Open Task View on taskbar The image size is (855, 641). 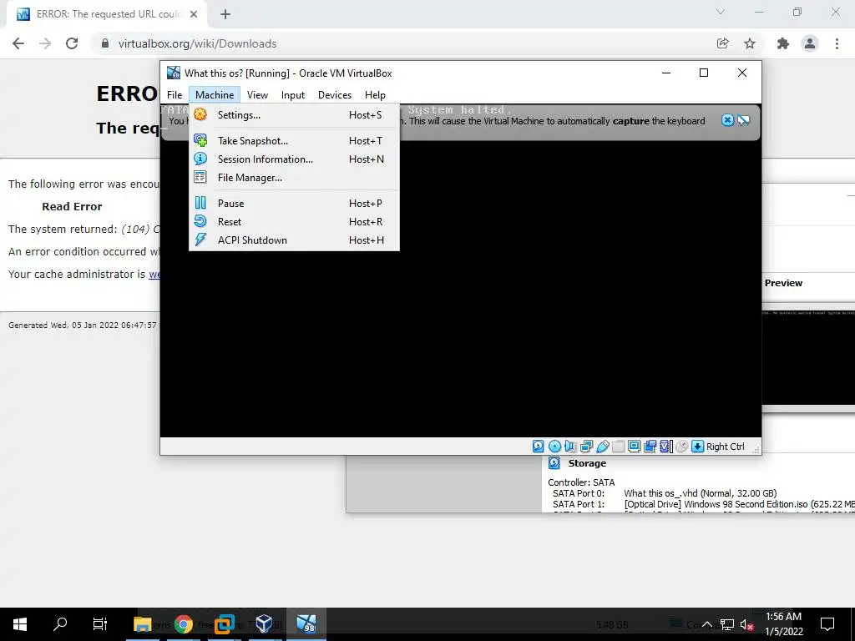pyautogui.click(x=100, y=624)
